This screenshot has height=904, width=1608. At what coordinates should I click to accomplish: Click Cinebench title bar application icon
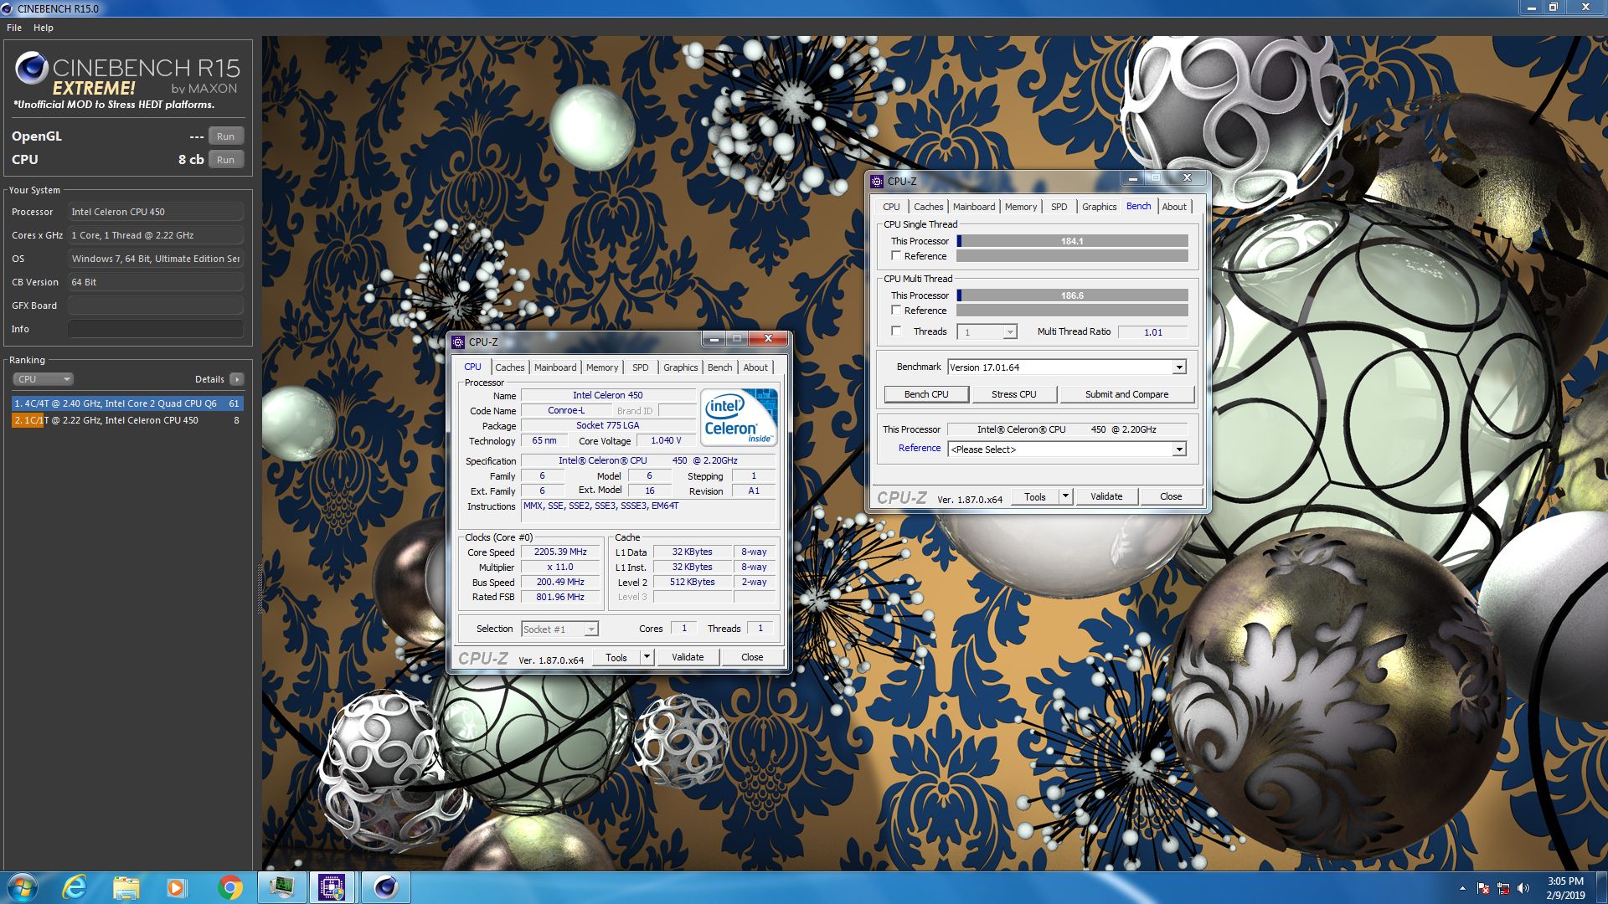[8, 8]
